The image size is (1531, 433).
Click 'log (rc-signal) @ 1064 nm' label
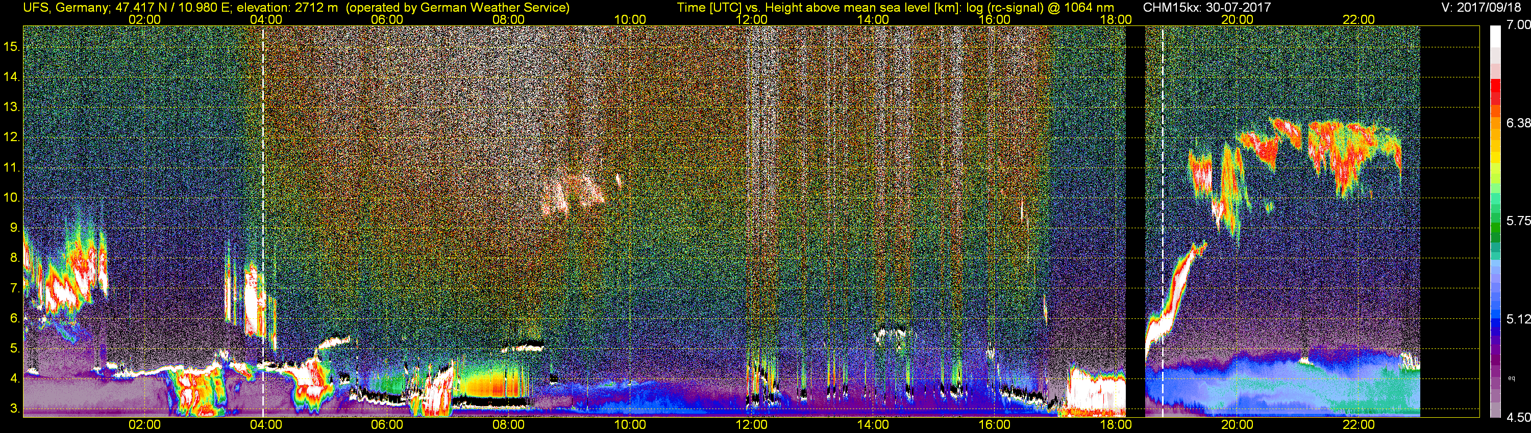(x=1040, y=8)
